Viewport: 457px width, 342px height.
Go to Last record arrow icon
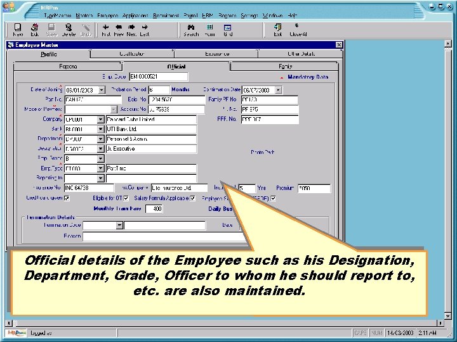(x=145, y=27)
